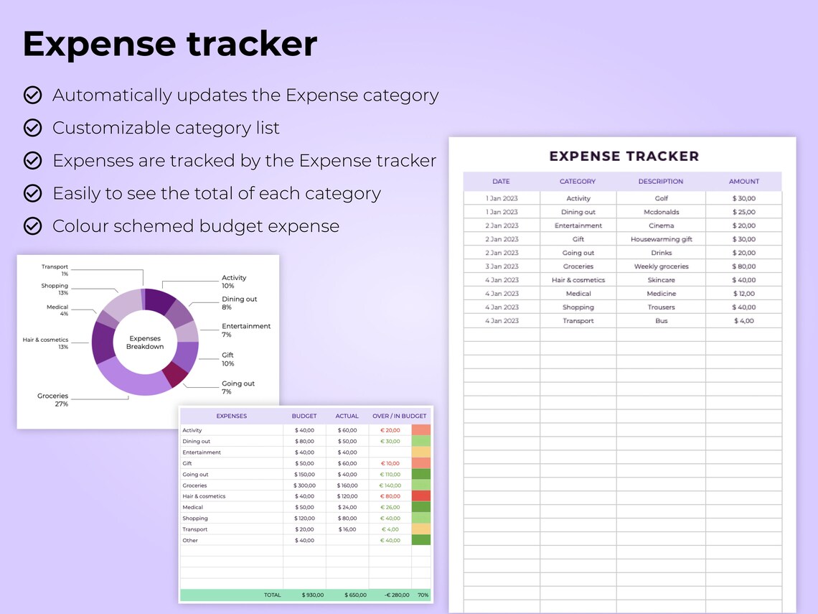Check the "Easily to see the total" item
Screen dimensions: 818x614
click(x=33, y=193)
